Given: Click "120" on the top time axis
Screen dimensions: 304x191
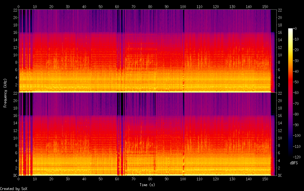Looking at the screenshot, I should pyautogui.click(x=216, y=7).
